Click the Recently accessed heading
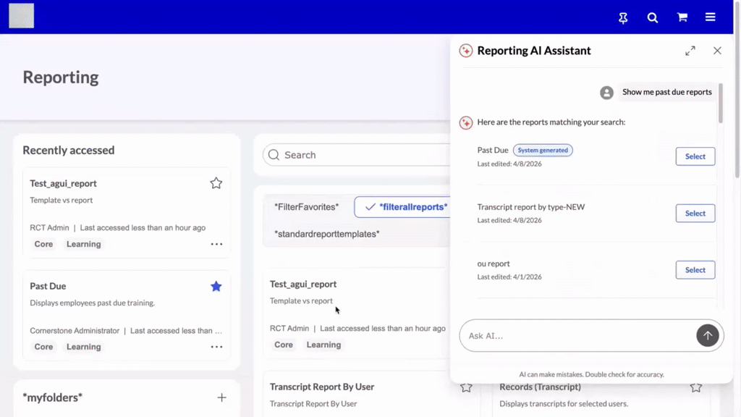The image size is (741, 417). 69,150
